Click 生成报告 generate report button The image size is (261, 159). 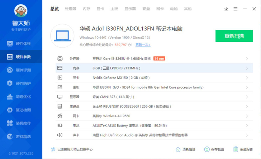[x=243, y=149]
